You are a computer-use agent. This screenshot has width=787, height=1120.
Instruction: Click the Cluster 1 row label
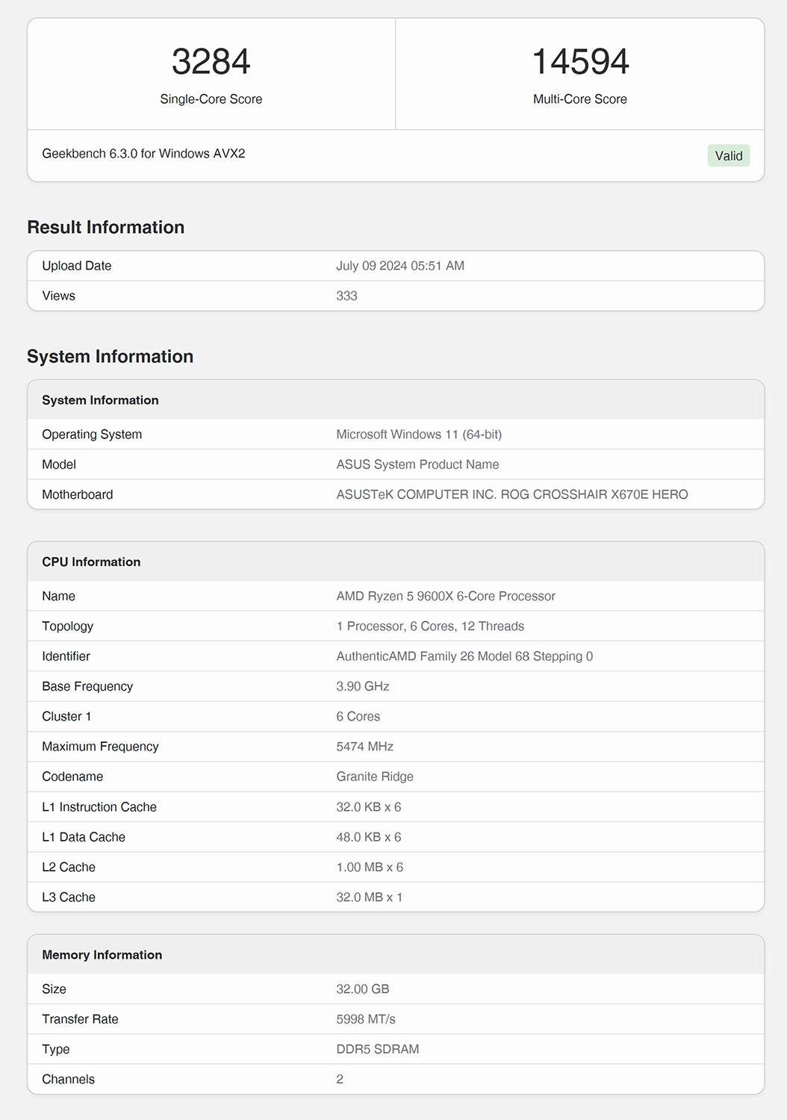(x=66, y=716)
